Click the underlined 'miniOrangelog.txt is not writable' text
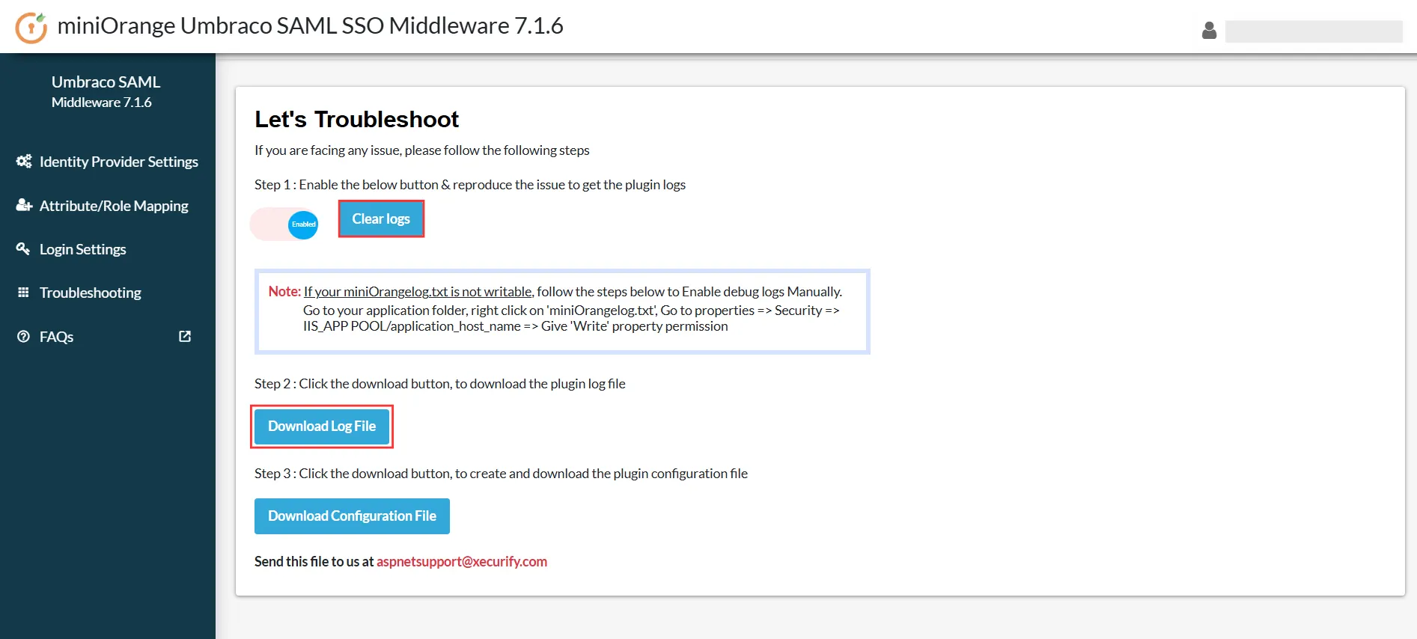The image size is (1417, 639). [x=418, y=292]
